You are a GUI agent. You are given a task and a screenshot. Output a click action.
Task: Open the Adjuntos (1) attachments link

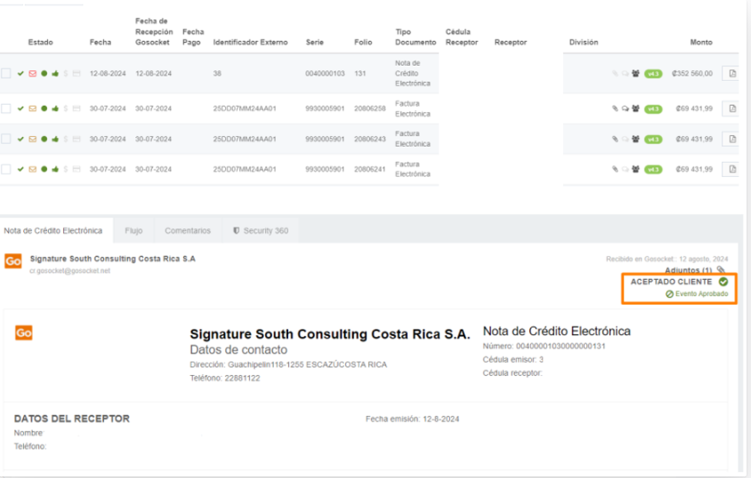688,271
